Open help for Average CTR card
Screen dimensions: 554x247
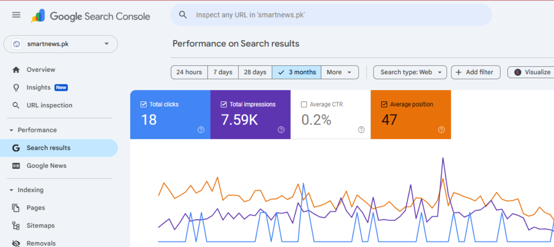click(x=361, y=130)
